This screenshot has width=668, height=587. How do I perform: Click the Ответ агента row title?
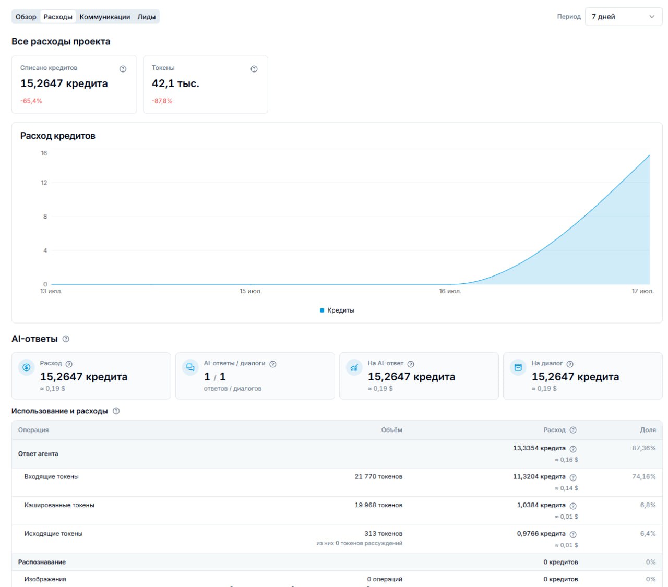coord(38,454)
